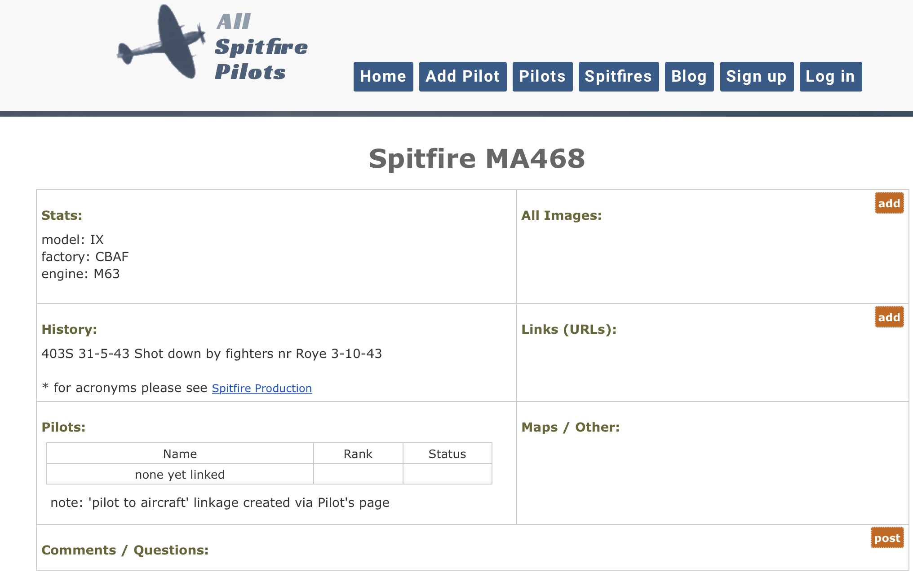Image resolution: width=913 pixels, height=572 pixels.
Task: Click the All Spitfire Pilots site title
Action: point(261,47)
